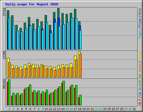Click day label 28 on the x-axis

[121, 109]
